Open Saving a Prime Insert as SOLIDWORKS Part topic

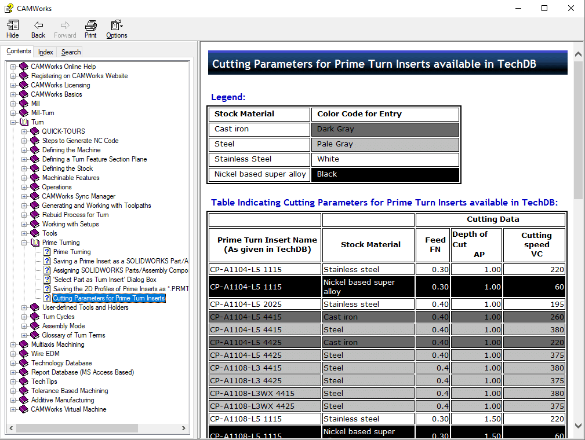[x=121, y=261]
